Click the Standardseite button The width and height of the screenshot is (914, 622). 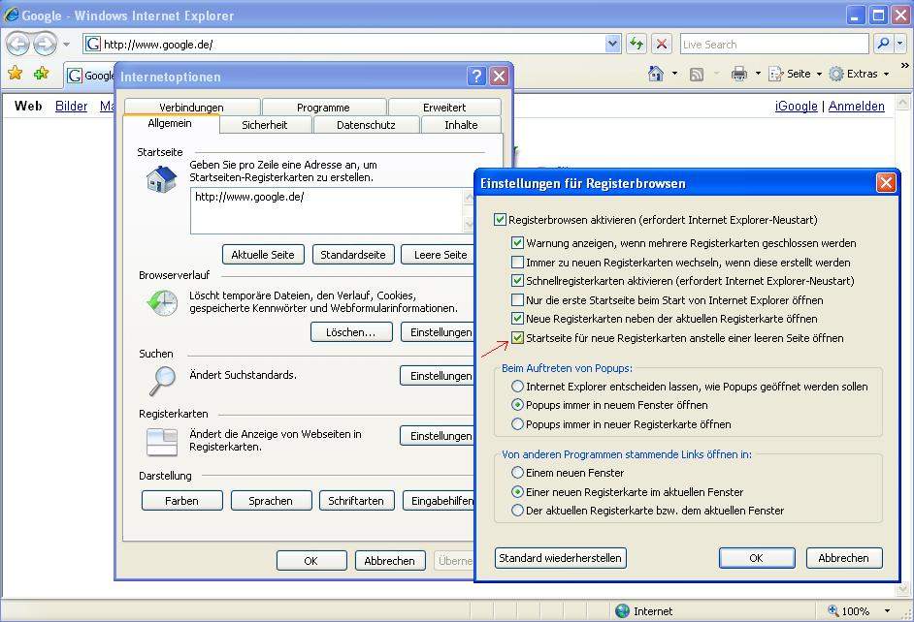coord(353,254)
